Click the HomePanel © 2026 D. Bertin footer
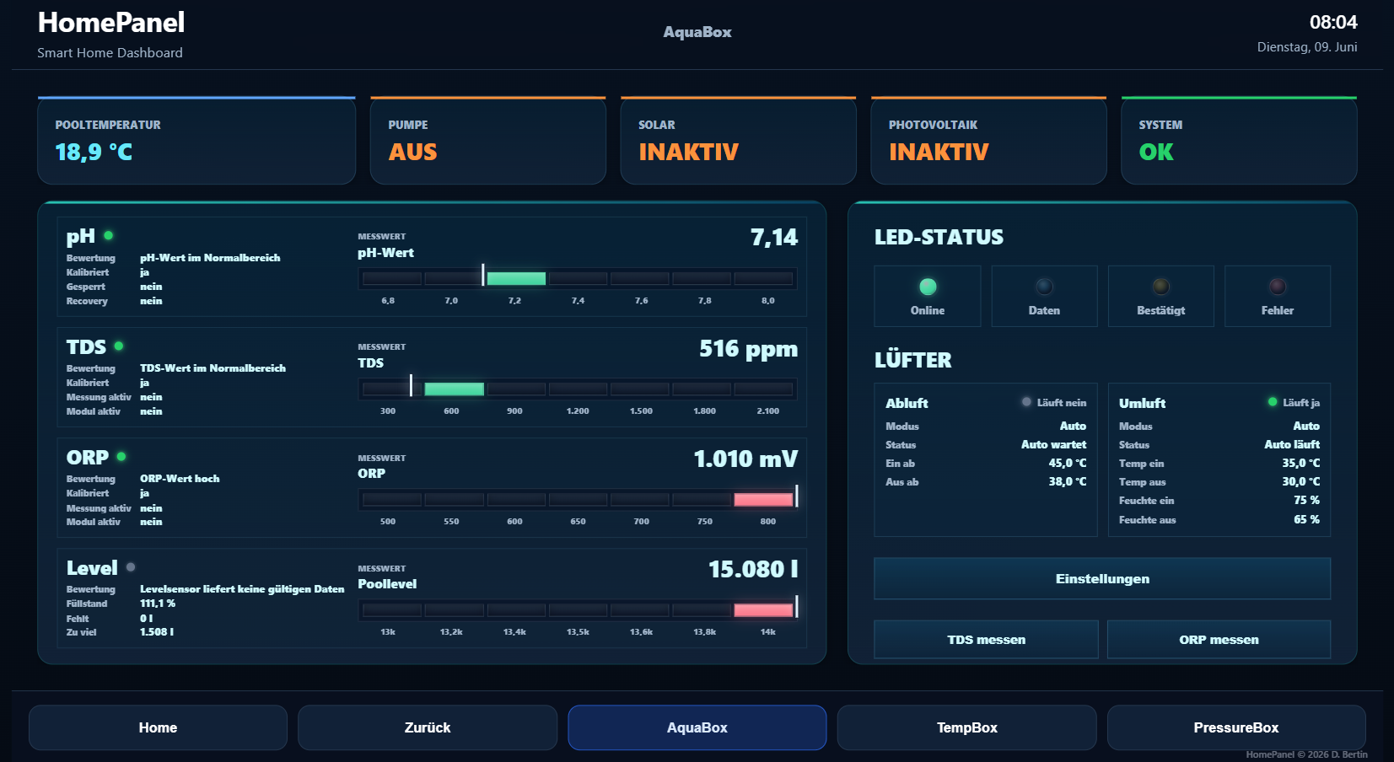 1306,754
